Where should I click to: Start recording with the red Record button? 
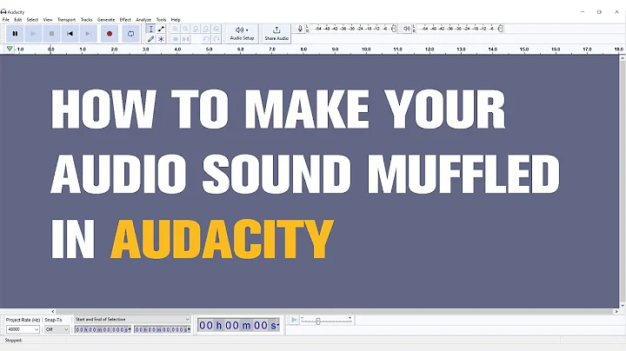coord(110,34)
